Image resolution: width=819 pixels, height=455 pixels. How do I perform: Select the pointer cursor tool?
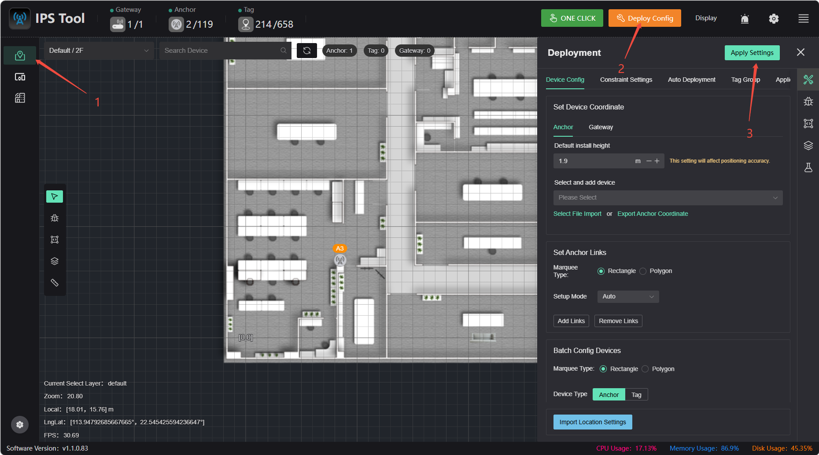click(55, 197)
